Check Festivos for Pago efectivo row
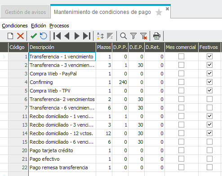Screen dimensions: 222x176 point(209,159)
